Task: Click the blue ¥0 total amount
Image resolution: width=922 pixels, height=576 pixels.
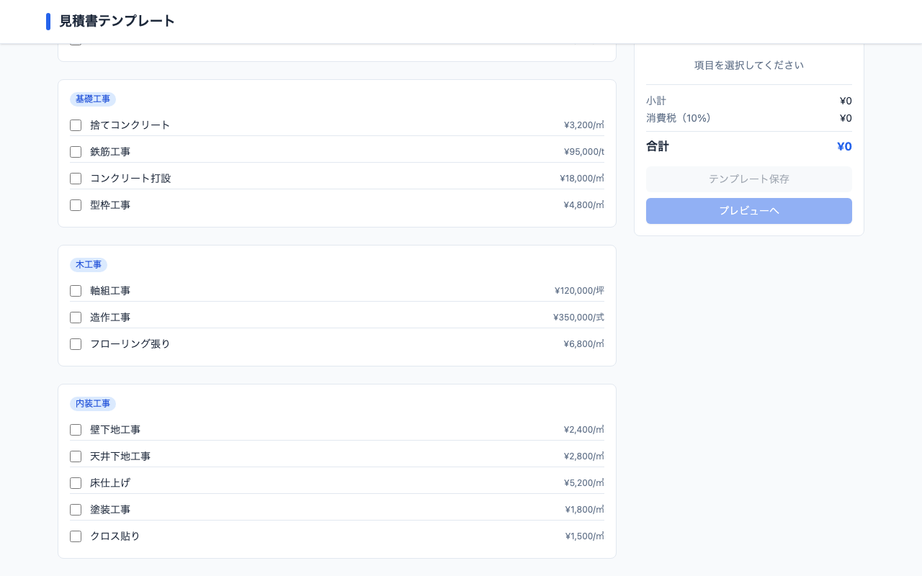Action: click(x=844, y=147)
